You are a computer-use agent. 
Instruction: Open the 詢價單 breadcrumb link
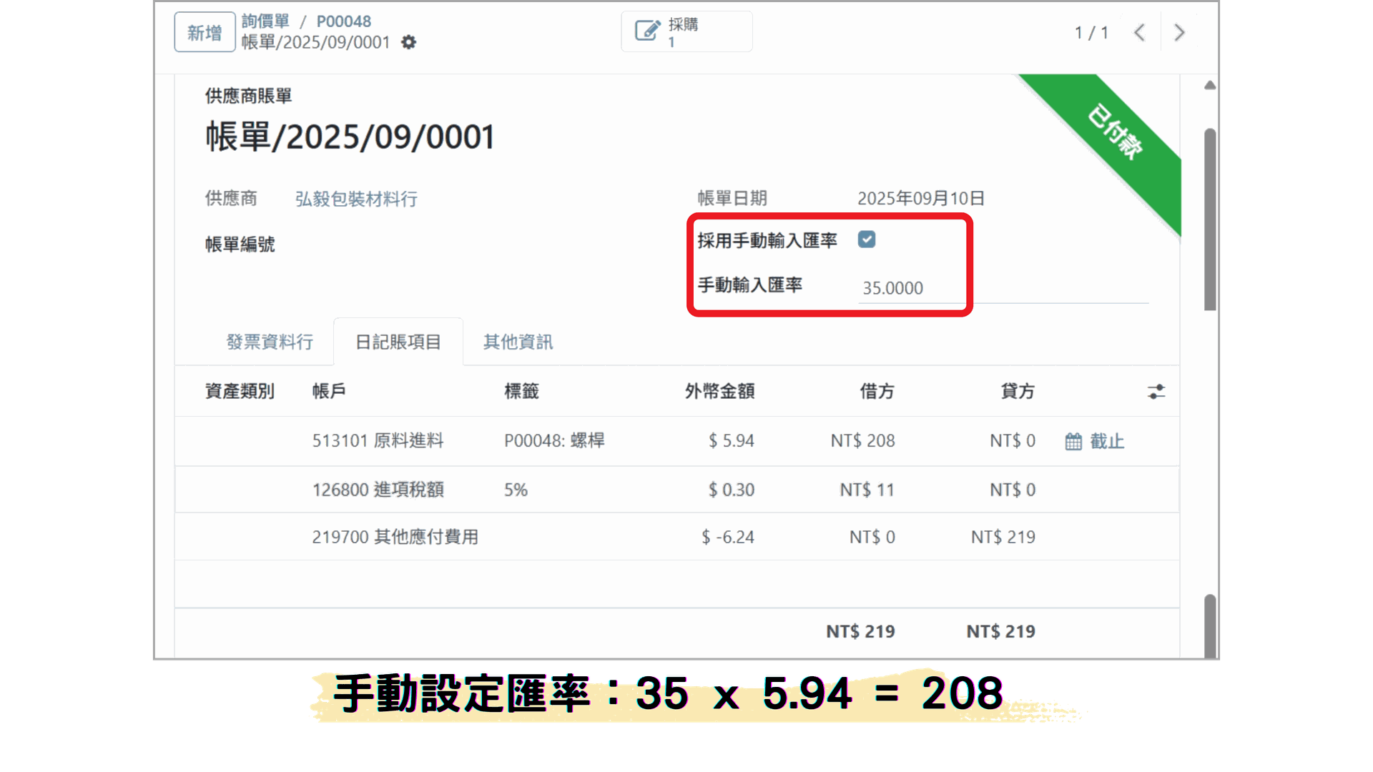pyautogui.click(x=265, y=21)
